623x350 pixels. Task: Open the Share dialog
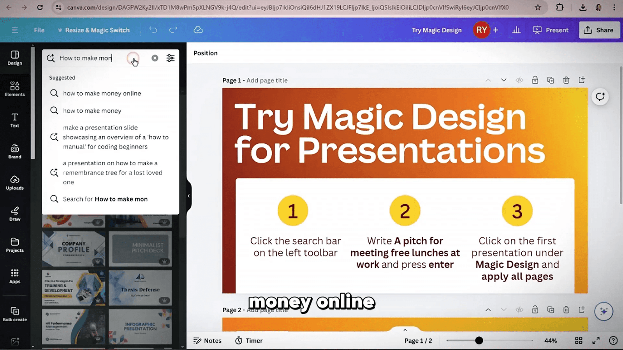pyautogui.click(x=599, y=30)
